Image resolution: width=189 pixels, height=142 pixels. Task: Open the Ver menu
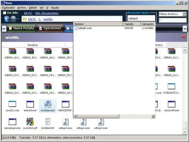tap(42, 8)
